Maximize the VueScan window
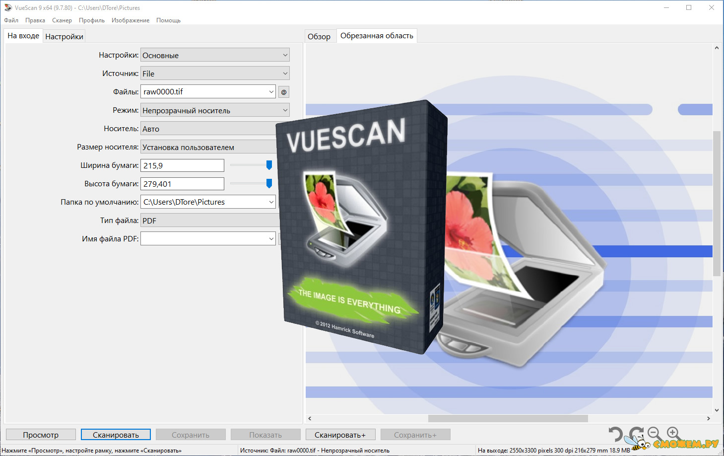Image resolution: width=724 pixels, height=456 pixels. pos(689,7)
